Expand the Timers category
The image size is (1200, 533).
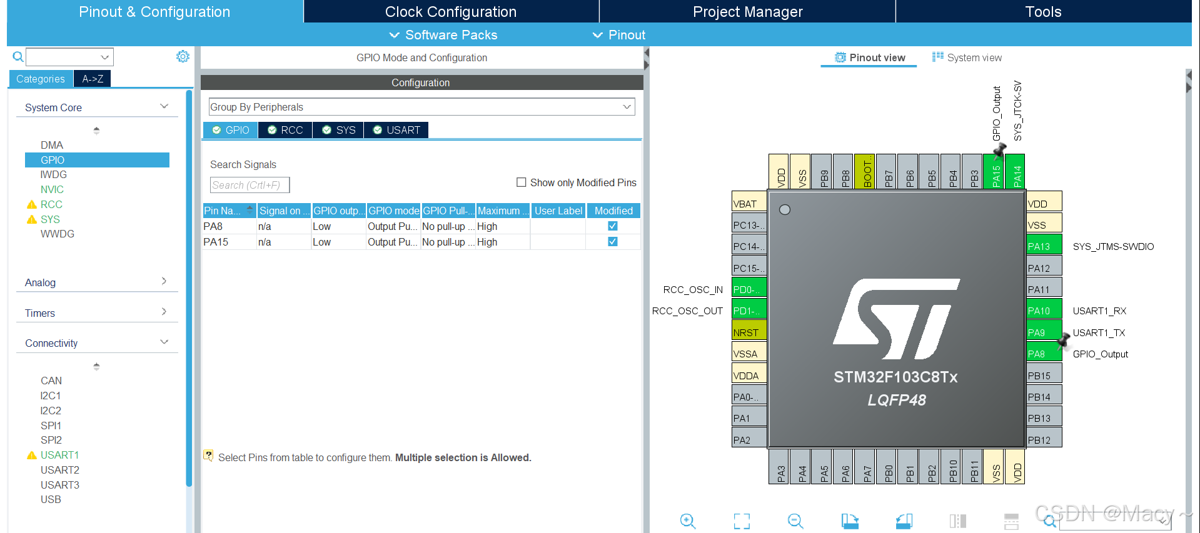[x=164, y=312]
